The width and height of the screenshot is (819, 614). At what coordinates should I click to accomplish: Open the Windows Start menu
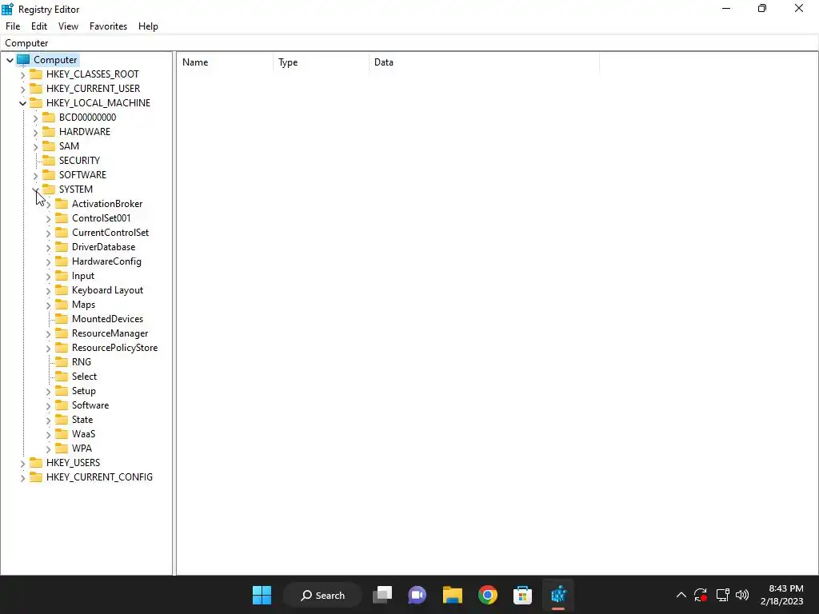pyautogui.click(x=262, y=595)
